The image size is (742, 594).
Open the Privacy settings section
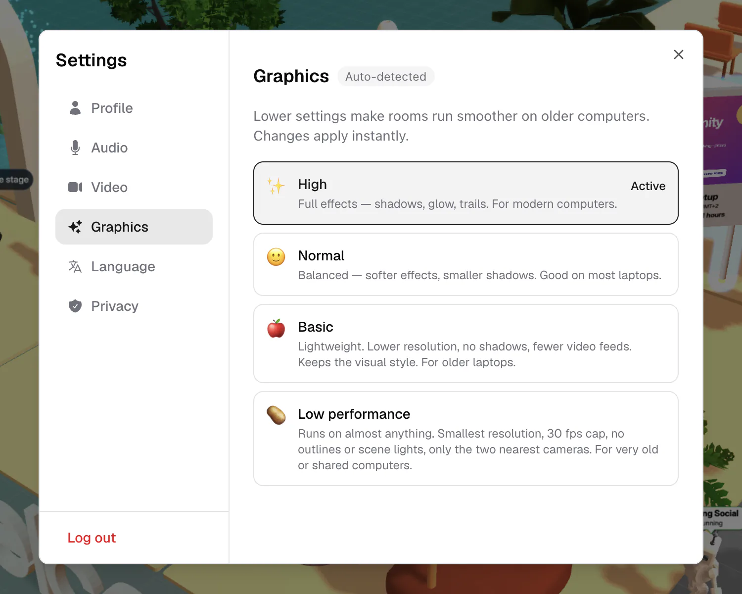pos(134,306)
